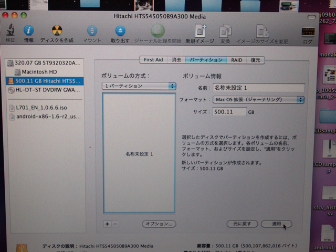Click the 検証 (Verify) microscope icon
This screenshot has height=252, width=336.
(x=10, y=30)
